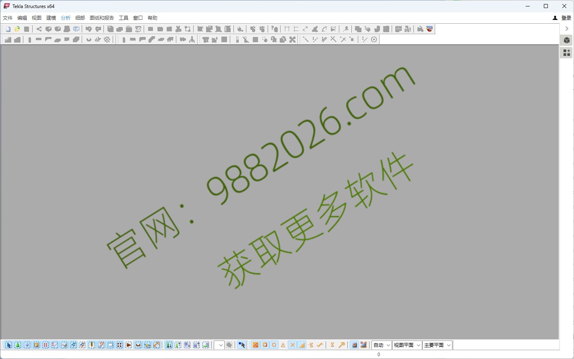Click the Share model icon
The width and height of the screenshot is (574, 359).
[39, 29]
